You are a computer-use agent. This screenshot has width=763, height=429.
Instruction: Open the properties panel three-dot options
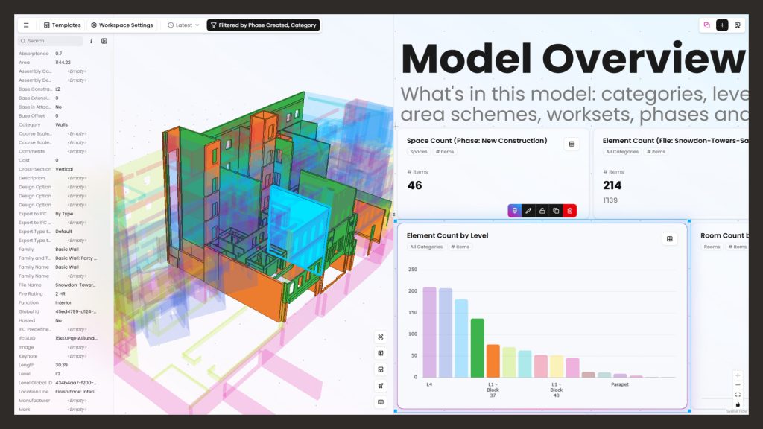[x=91, y=41]
